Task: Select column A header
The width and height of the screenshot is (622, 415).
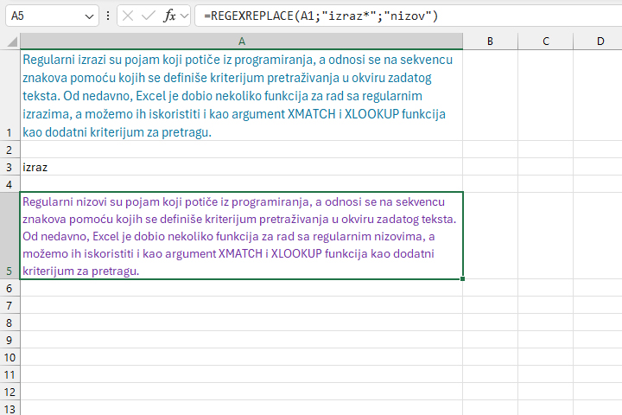Action: (x=241, y=41)
